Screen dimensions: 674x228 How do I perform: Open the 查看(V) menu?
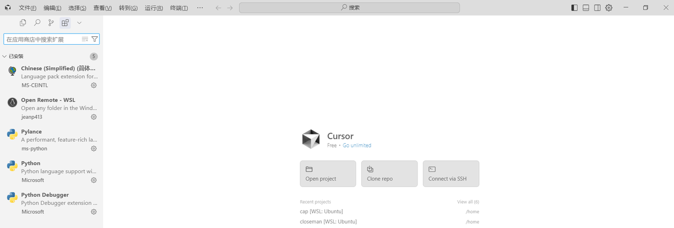click(102, 8)
